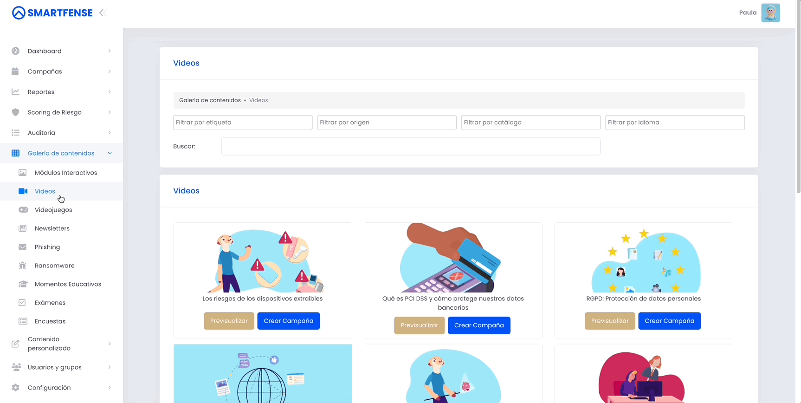Click the RGPD stars thumbnail

tap(644, 258)
